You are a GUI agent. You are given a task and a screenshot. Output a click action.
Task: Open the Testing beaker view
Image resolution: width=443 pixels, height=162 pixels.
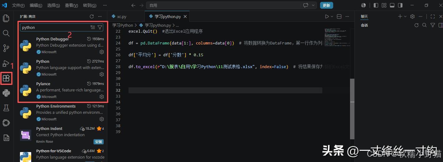click(x=6, y=108)
